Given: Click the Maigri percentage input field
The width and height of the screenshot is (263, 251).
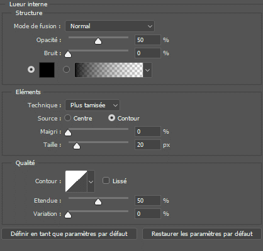Looking at the screenshot, I should [148, 132].
